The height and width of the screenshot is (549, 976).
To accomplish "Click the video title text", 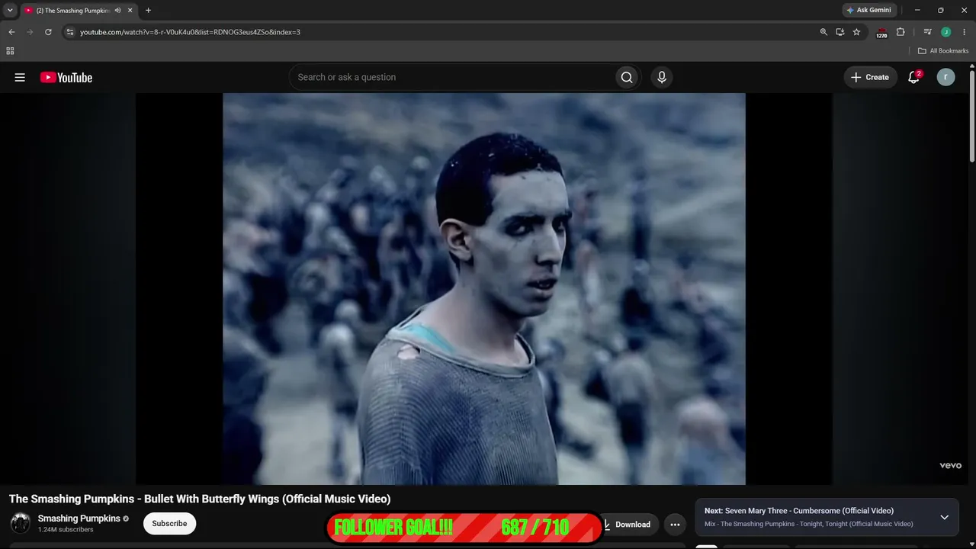I will coord(200,499).
